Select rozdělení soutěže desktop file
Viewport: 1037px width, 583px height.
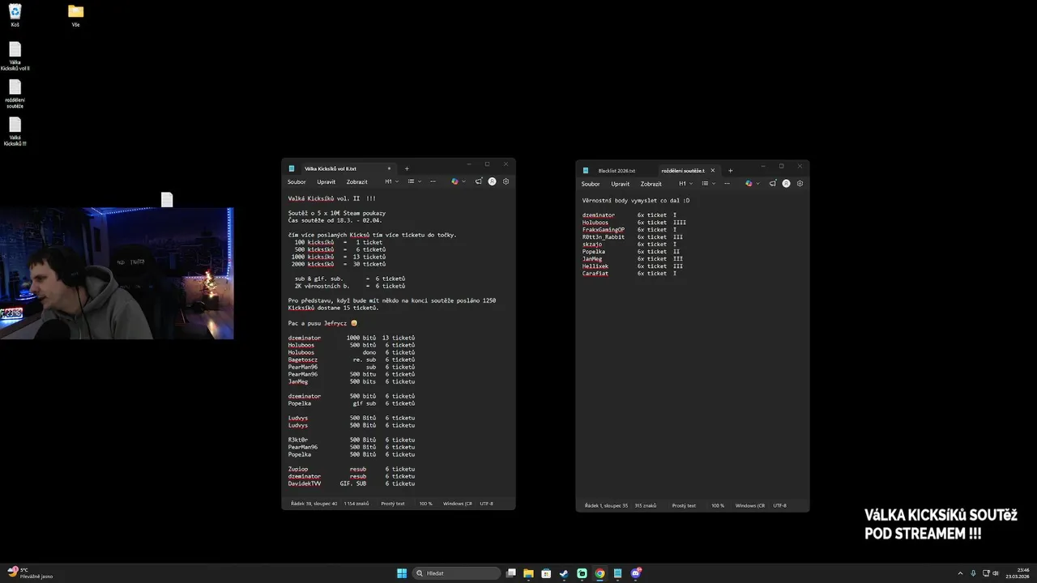(15, 94)
